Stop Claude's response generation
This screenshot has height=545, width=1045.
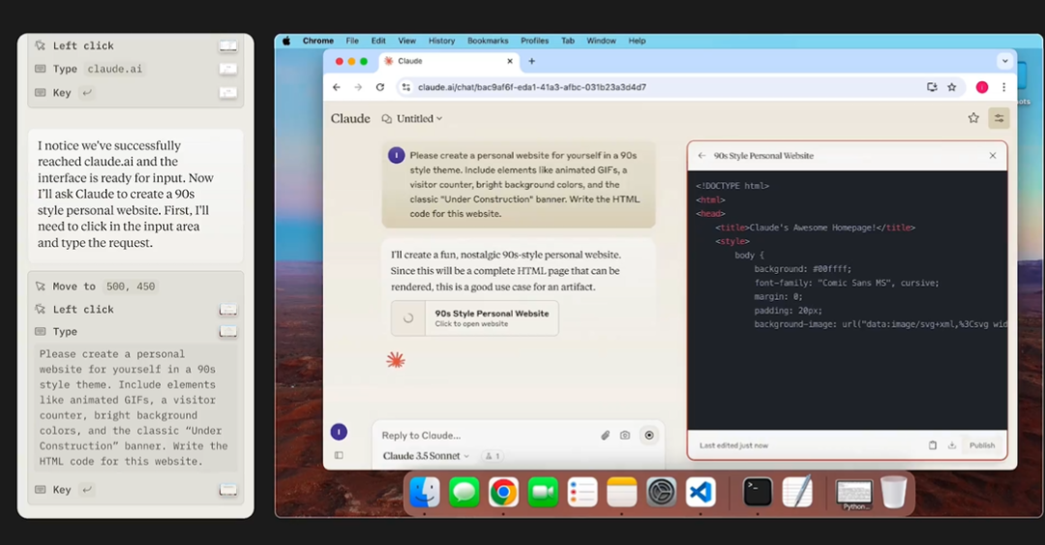649,435
